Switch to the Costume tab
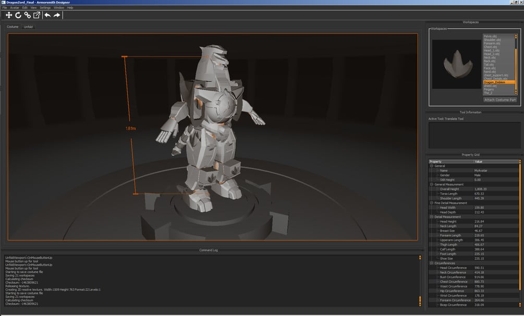This screenshot has height=316, width=524. click(x=13, y=27)
